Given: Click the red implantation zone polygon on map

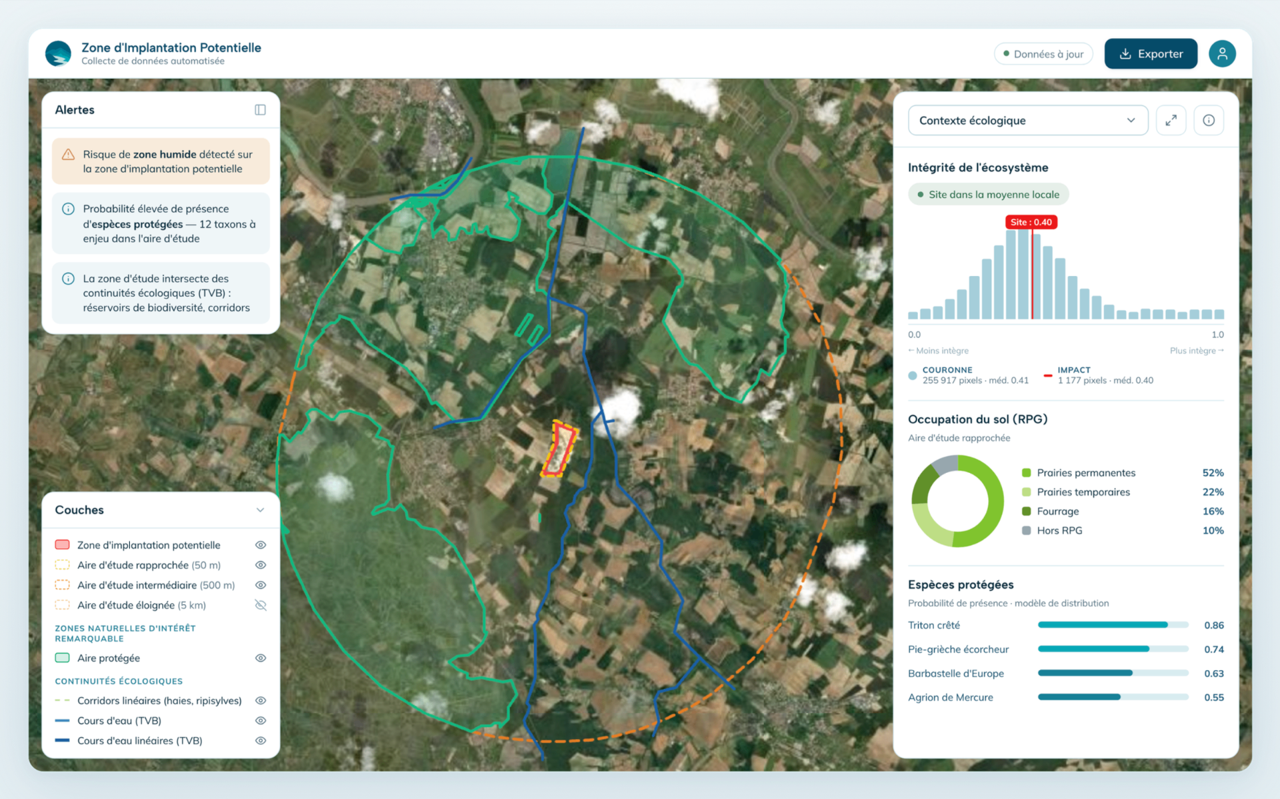Looking at the screenshot, I should (x=559, y=449).
